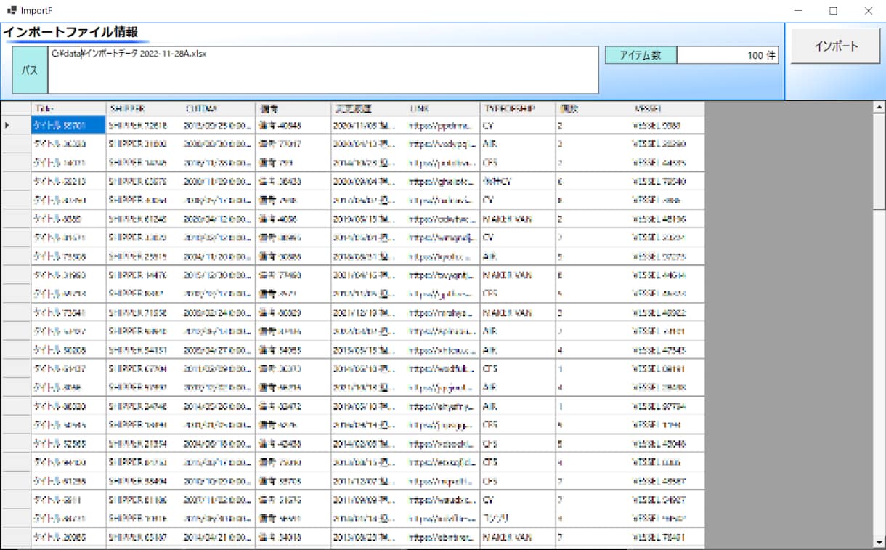886x550 pixels.
Task: Click the TYPEOFSHIP column header
Action: [517, 108]
